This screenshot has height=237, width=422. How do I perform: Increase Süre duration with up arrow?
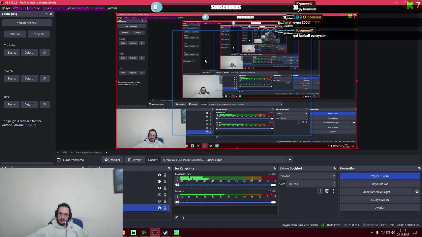pos(333,182)
